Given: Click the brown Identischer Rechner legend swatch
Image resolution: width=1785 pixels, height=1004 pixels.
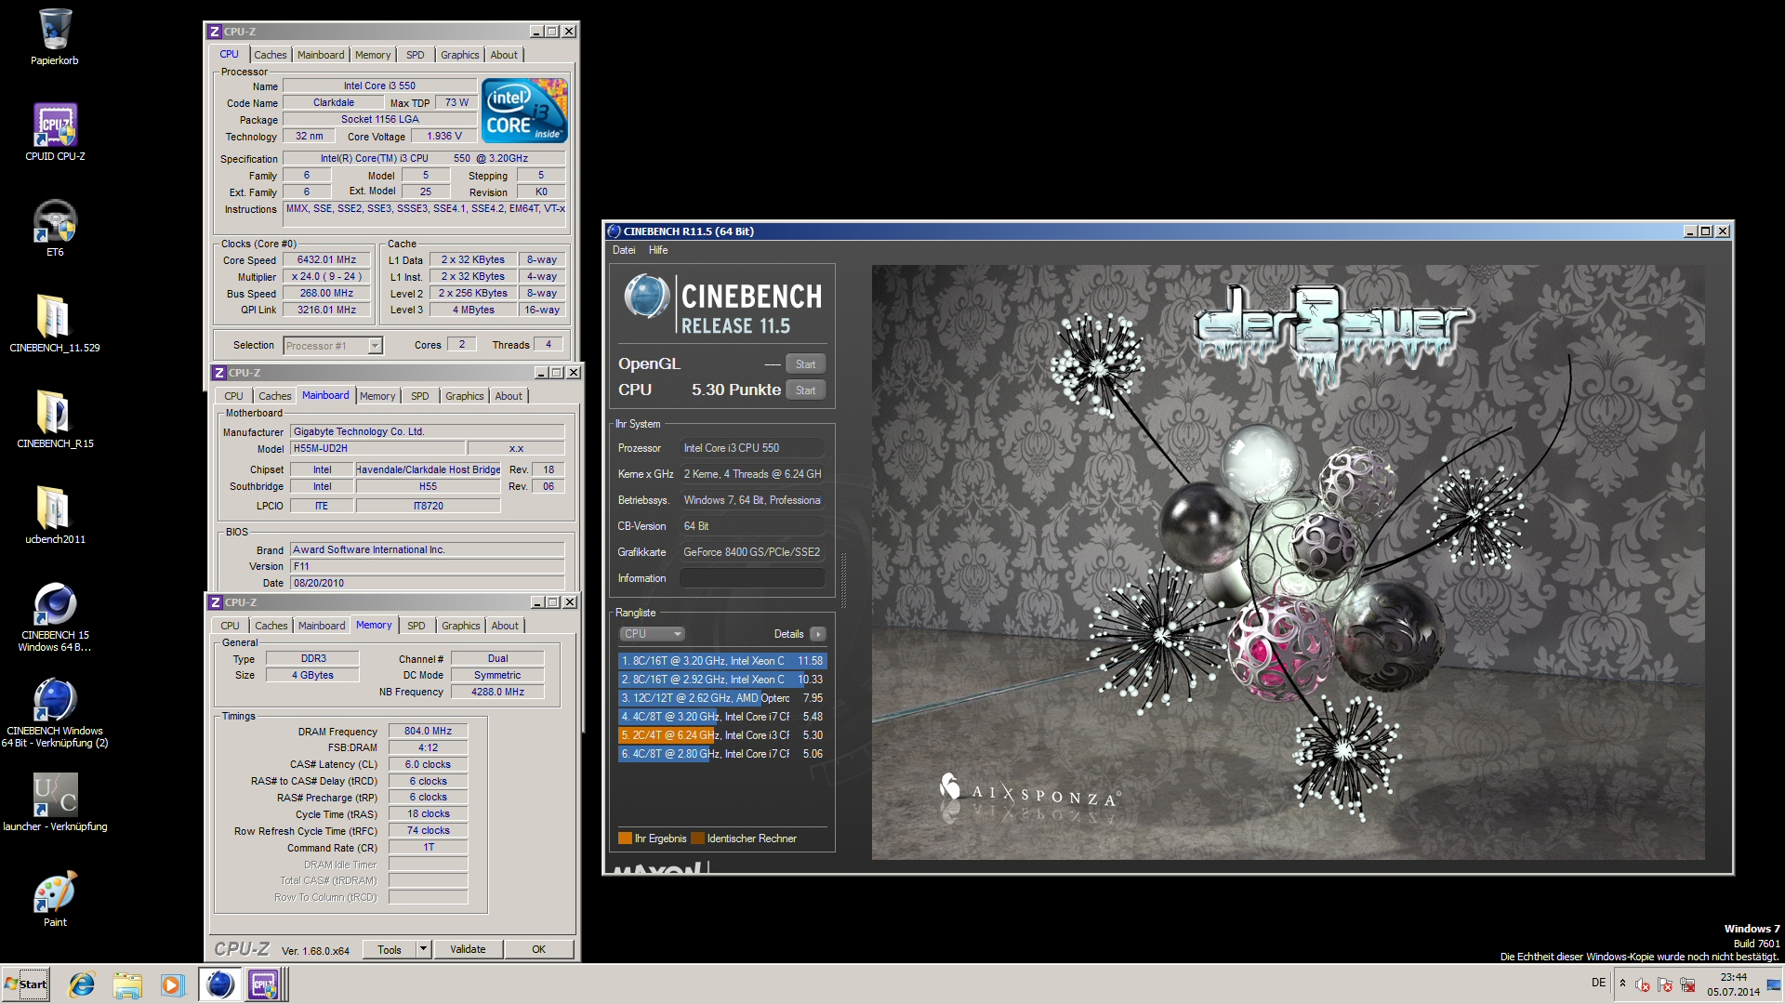Looking at the screenshot, I should [697, 839].
